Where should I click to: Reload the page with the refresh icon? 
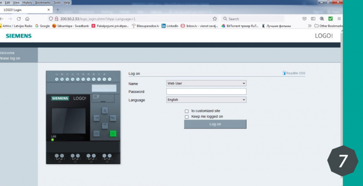point(19,19)
